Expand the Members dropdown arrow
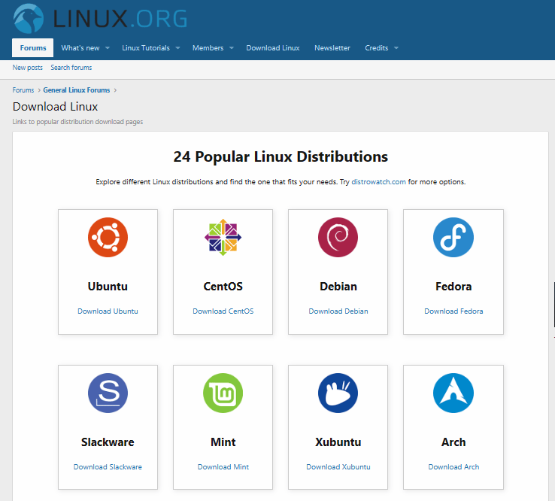 [232, 48]
